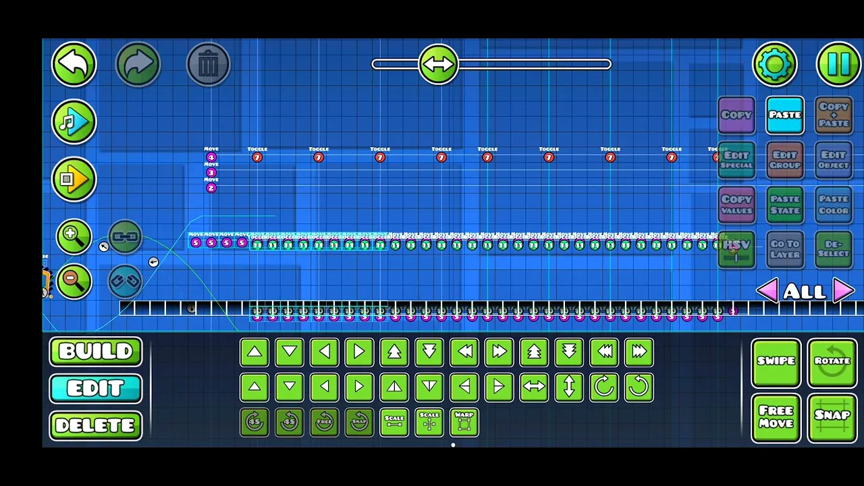Click the trash can delete button
864x486 pixels.
pyautogui.click(x=208, y=64)
